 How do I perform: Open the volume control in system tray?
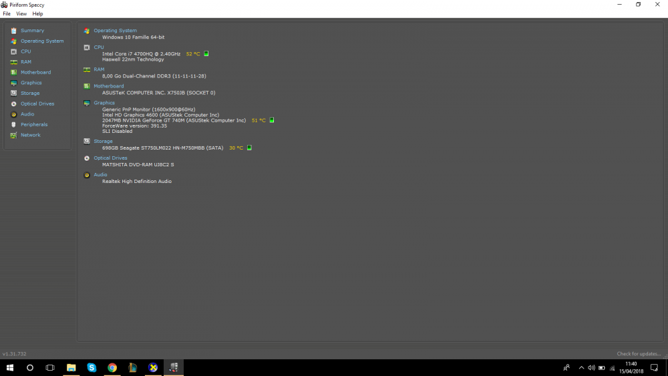[591, 368]
